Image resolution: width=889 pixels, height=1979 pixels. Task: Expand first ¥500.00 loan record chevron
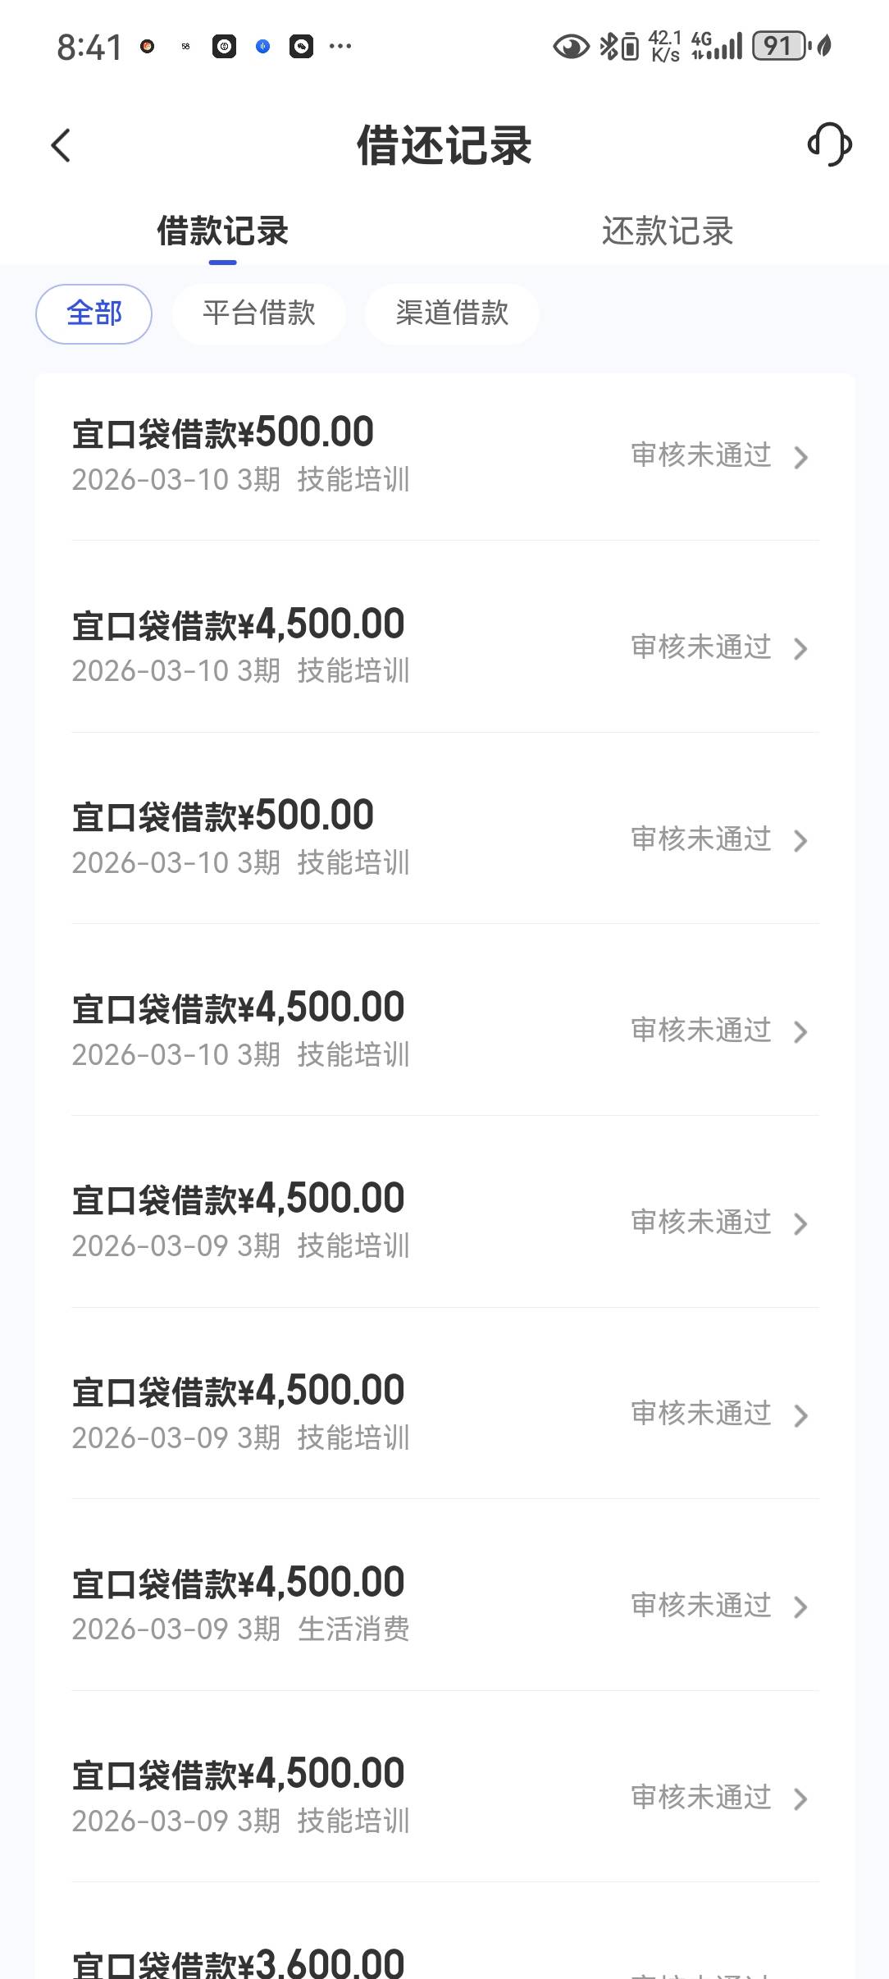tap(801, 457)
